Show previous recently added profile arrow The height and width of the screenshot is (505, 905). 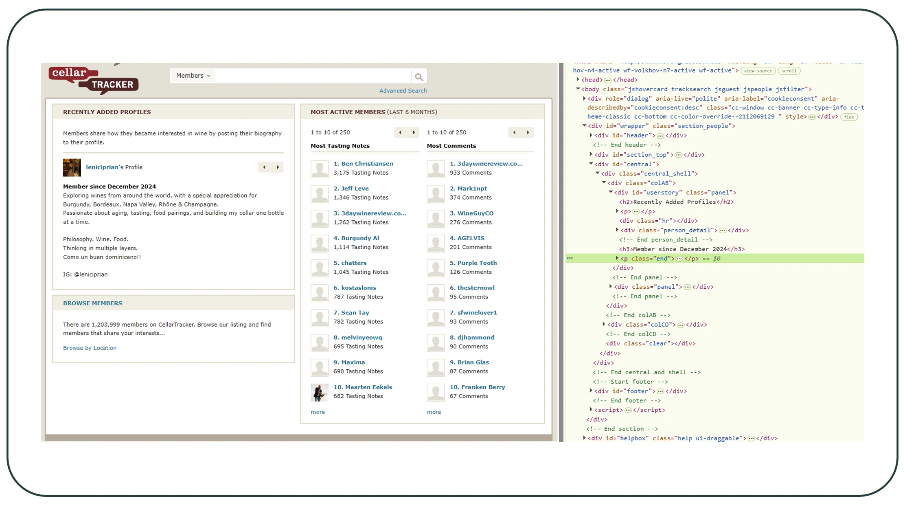coord(264,167)
